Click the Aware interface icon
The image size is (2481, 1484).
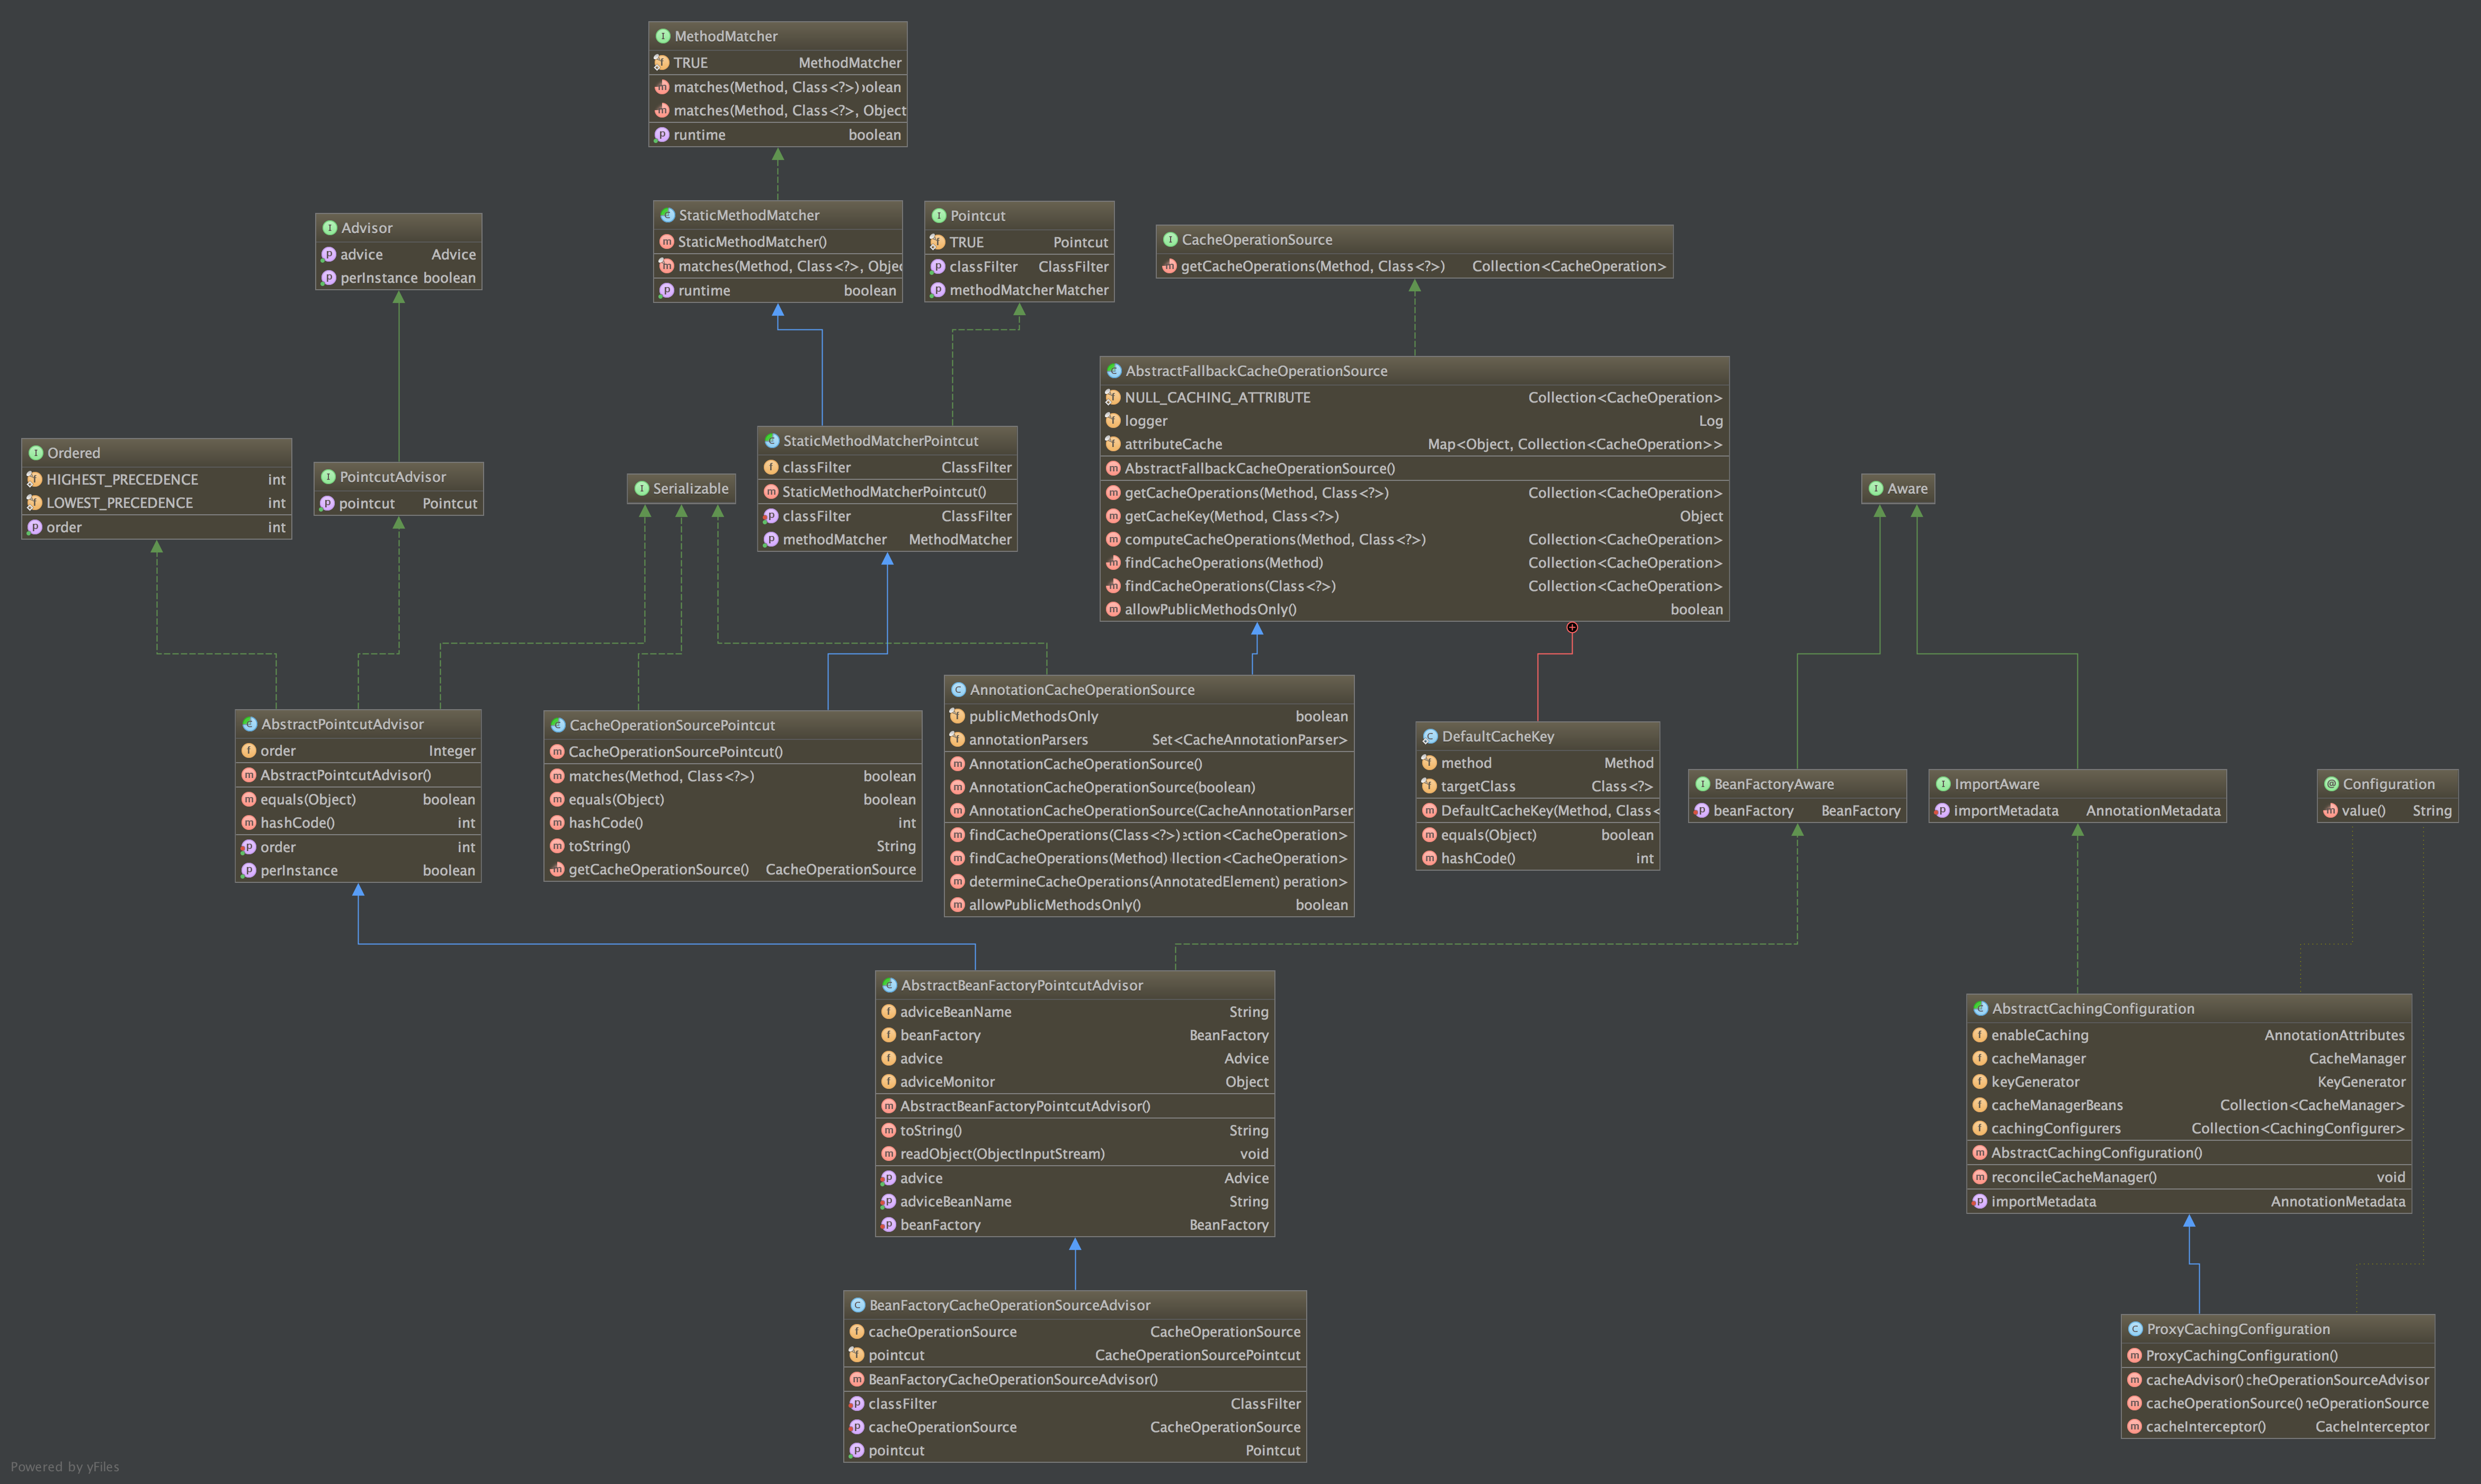click(x=1875, y=489)
